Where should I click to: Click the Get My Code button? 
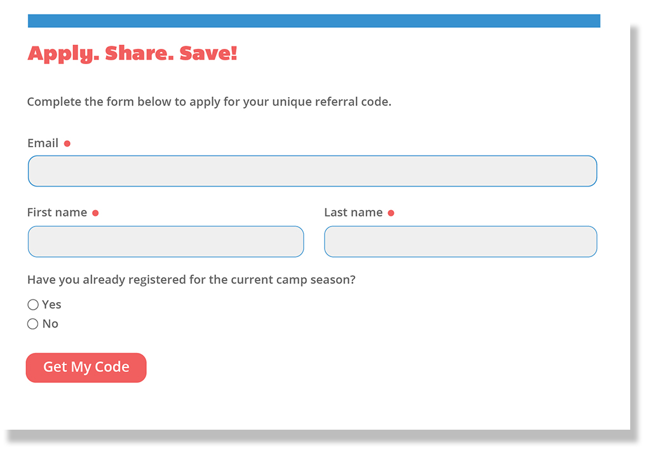click(x=86, y=367)
